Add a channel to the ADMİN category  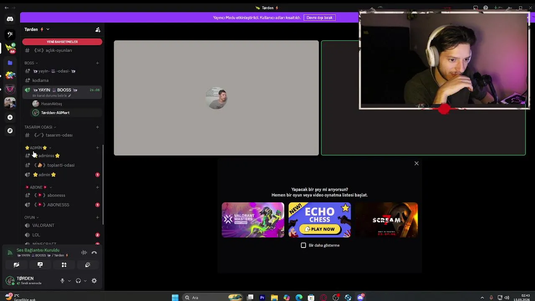[x=98, y=148]
